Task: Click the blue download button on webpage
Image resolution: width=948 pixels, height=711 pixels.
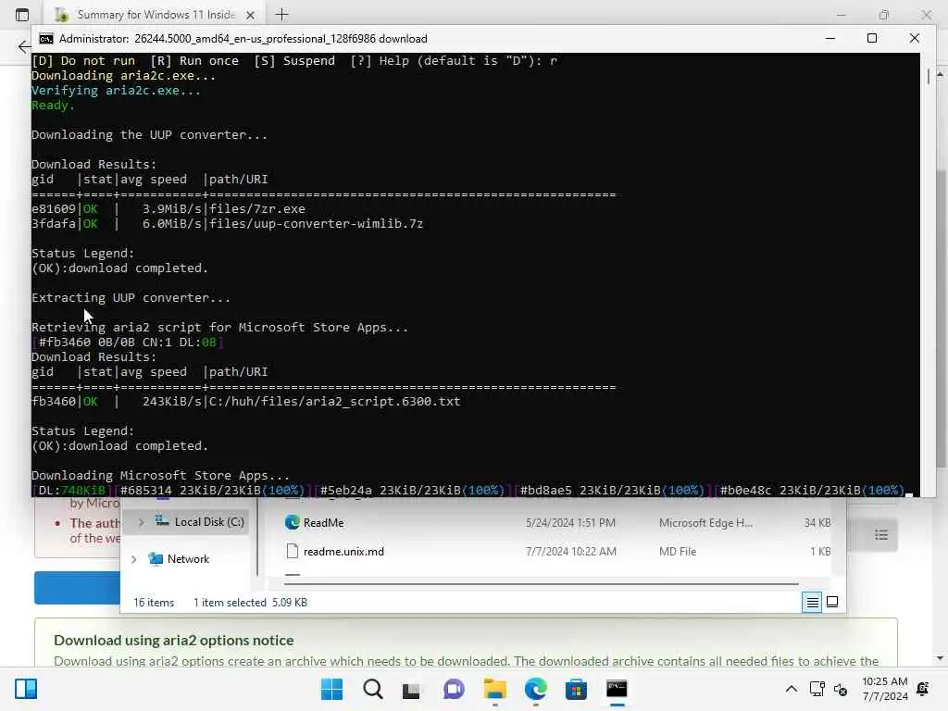Action: point(78,588)
